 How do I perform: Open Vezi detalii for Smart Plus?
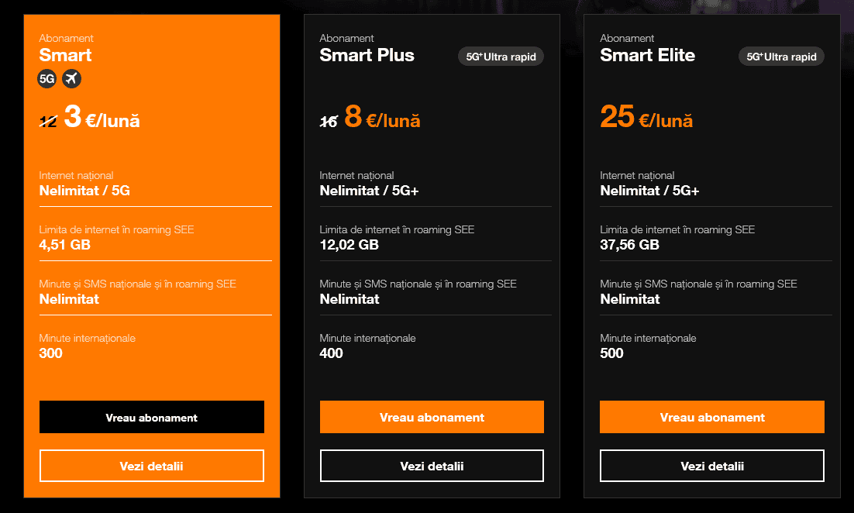coord(432,466)
